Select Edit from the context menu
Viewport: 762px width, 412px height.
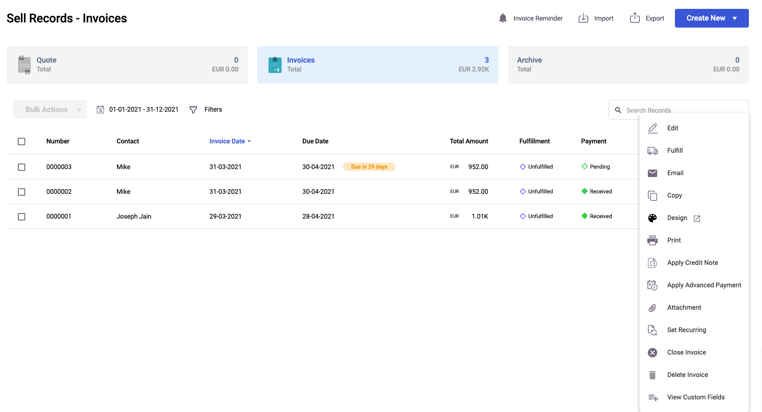coord(694,128)
